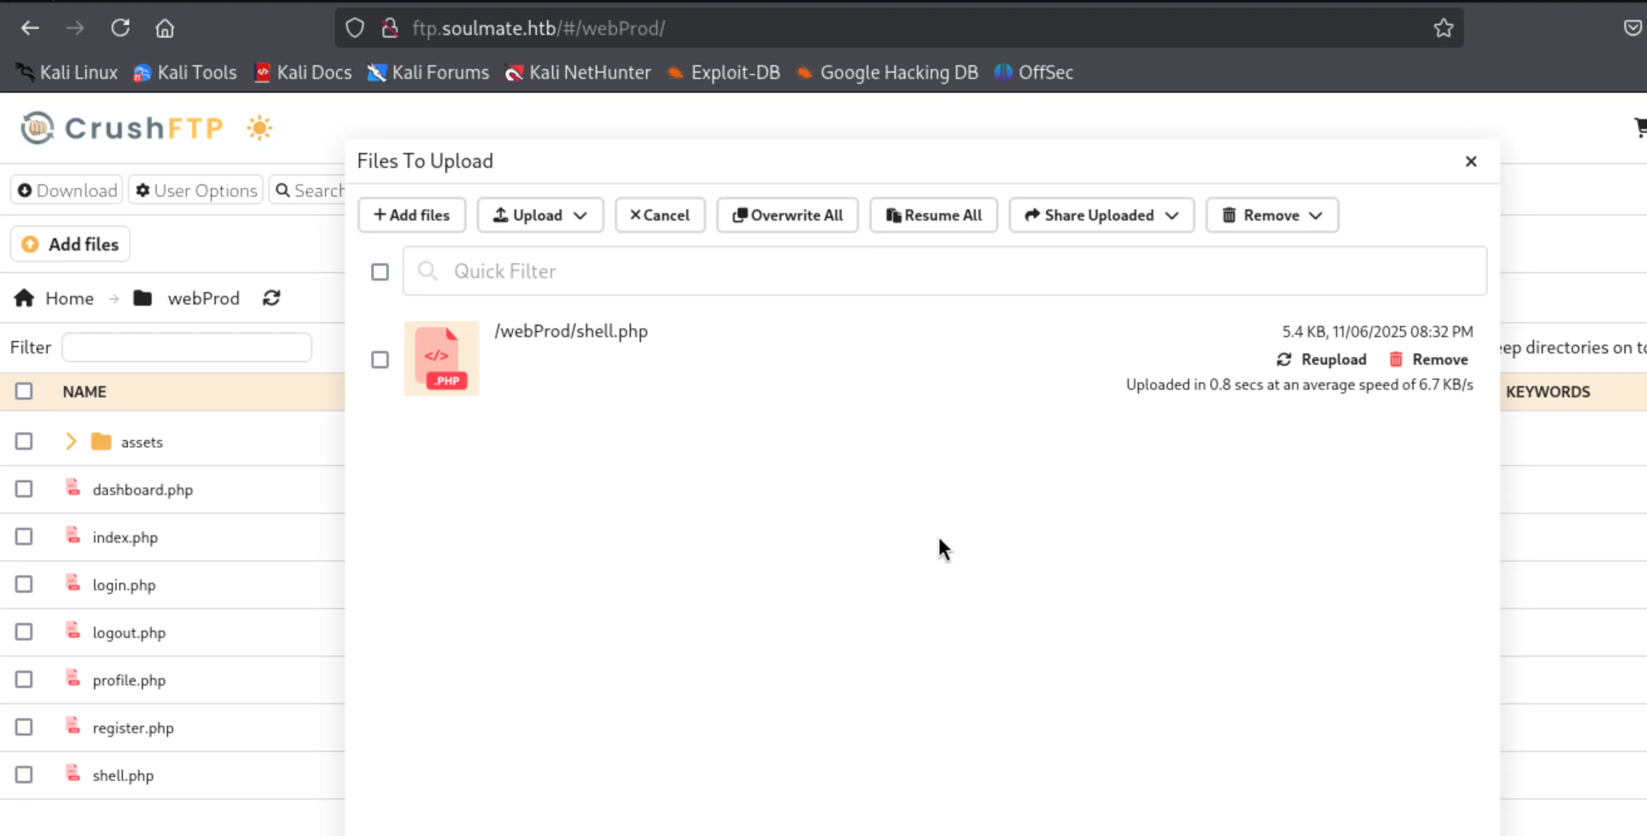Expand the assets folder chevron
This screenshot has width=1647, height=836.
click(x=71, y=441)
